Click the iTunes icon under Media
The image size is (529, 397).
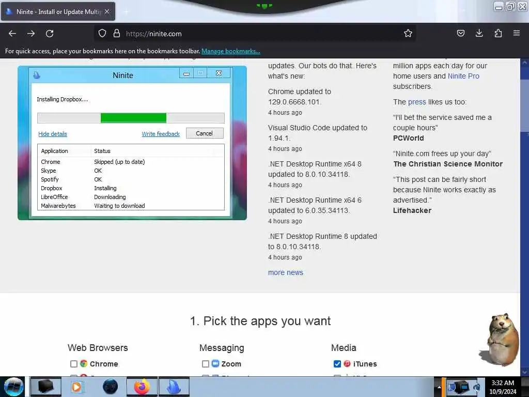point(347,363)
